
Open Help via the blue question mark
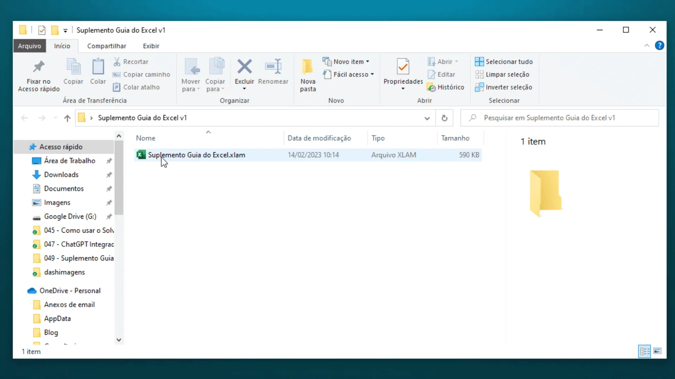(660, 46)
